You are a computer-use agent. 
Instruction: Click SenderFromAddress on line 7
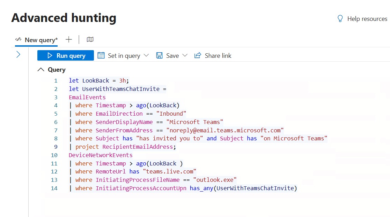coord(124,130)
